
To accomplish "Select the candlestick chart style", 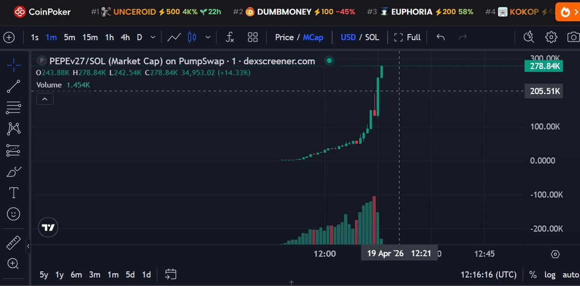I will [192, 37].
